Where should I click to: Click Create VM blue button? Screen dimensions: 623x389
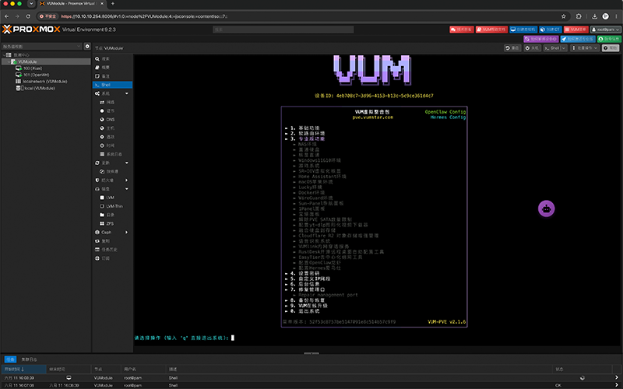(x=523, y=30)
